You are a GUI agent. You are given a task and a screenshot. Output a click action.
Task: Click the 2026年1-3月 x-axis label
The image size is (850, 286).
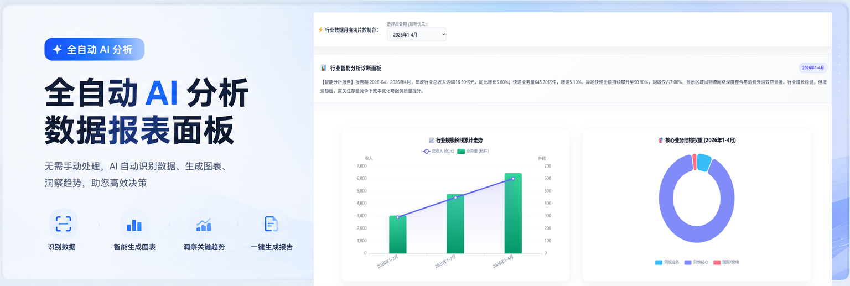click(x=445, y=262)
